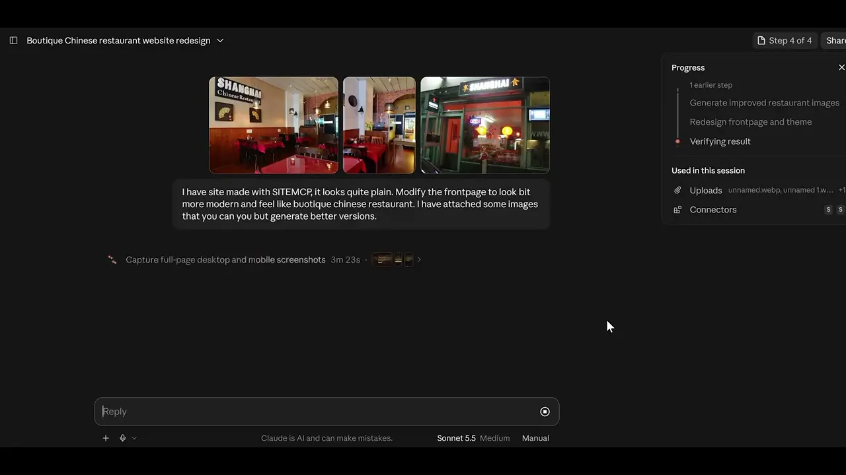Open the narrow middle dining room thumbnail
The height and width of the screenshot is (475, 846).
click(379, 125)
